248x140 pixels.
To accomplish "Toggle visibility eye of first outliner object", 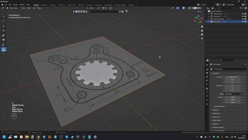I will point(243,14).
